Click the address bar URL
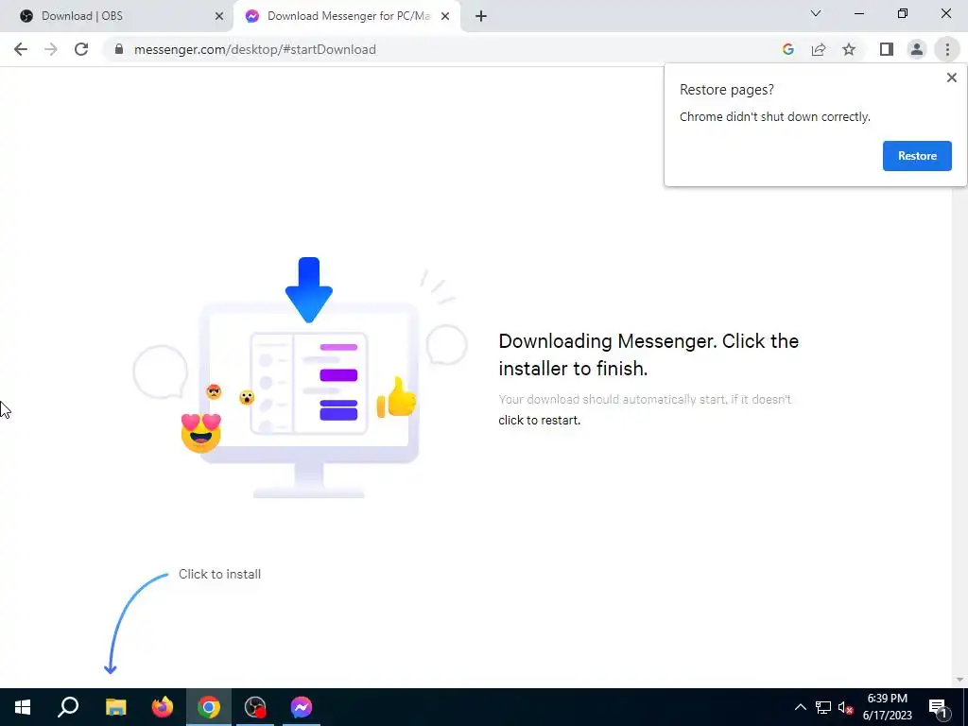This screenshot has width=968, height=726. point(255,49)
